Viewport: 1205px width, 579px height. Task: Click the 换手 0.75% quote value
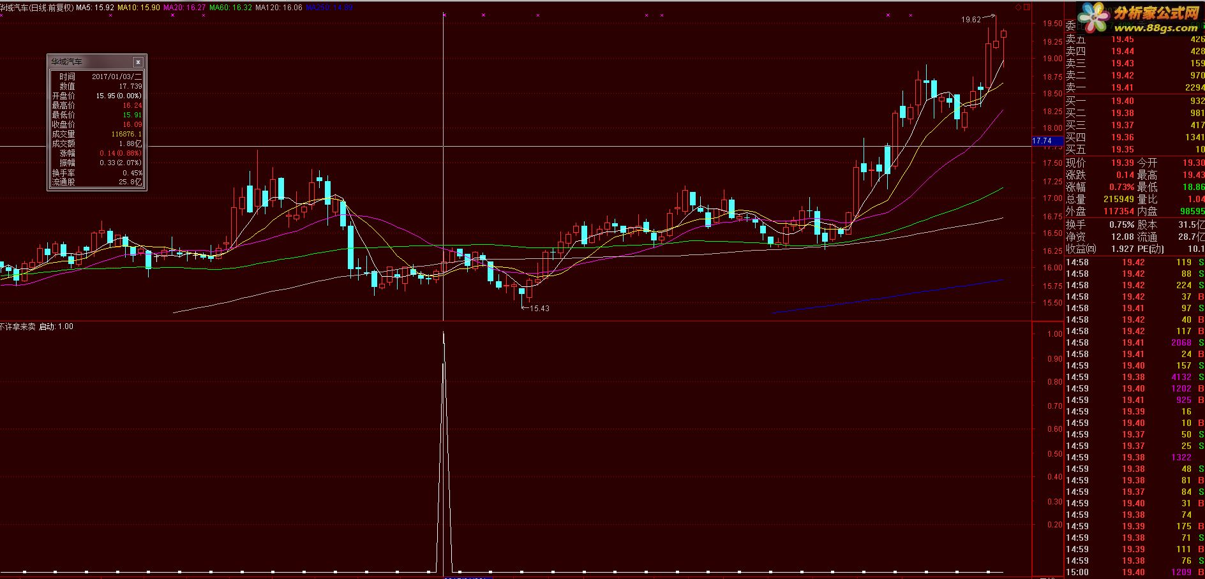click(1121, 225)
